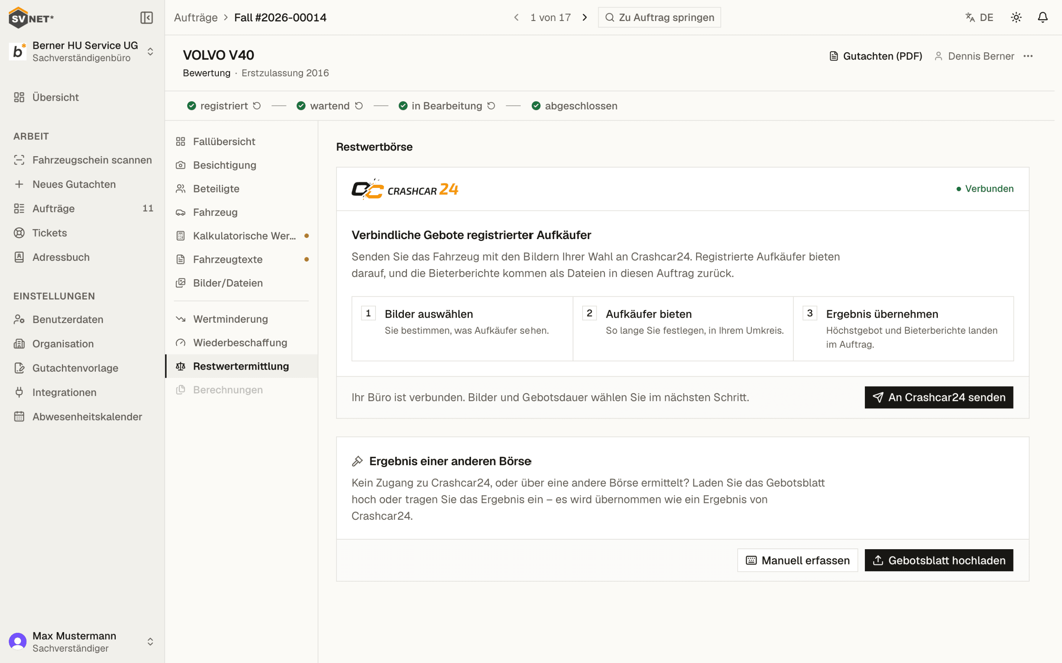This screenshot has width=1062, height=663.
Task: Open Übersicht in sidebar
Action: tap(82, 97)
